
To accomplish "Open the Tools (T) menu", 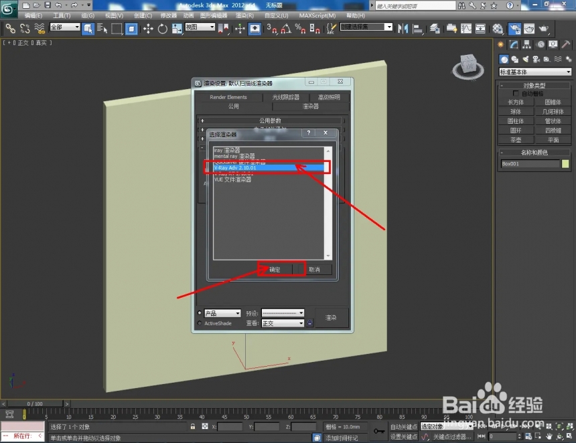I will pyautogui.click(x=62, y=15).
